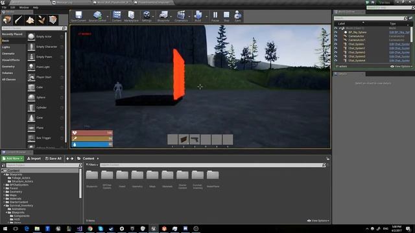Toggle visibility of CameraActor1 in outliner

[336, 40]
